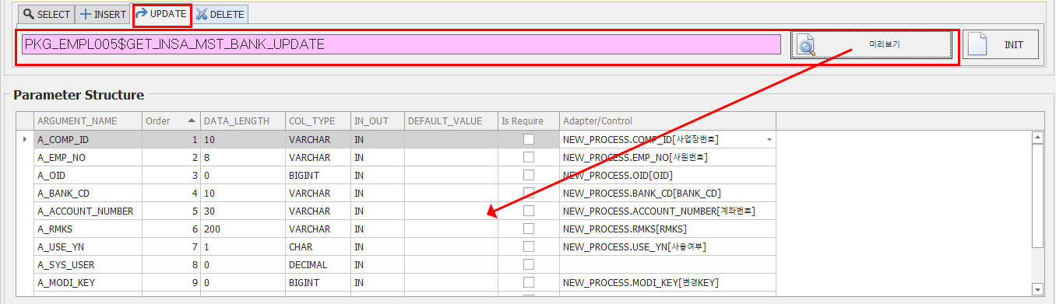Click the blank page icon on INIT
This screenshot has height=304, width=1056.
pos(977,45)
